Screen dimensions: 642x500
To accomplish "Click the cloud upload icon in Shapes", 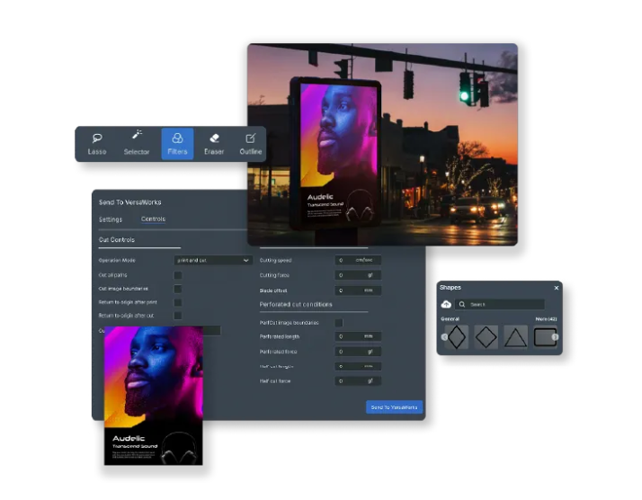I will click(x=446, y=305).
